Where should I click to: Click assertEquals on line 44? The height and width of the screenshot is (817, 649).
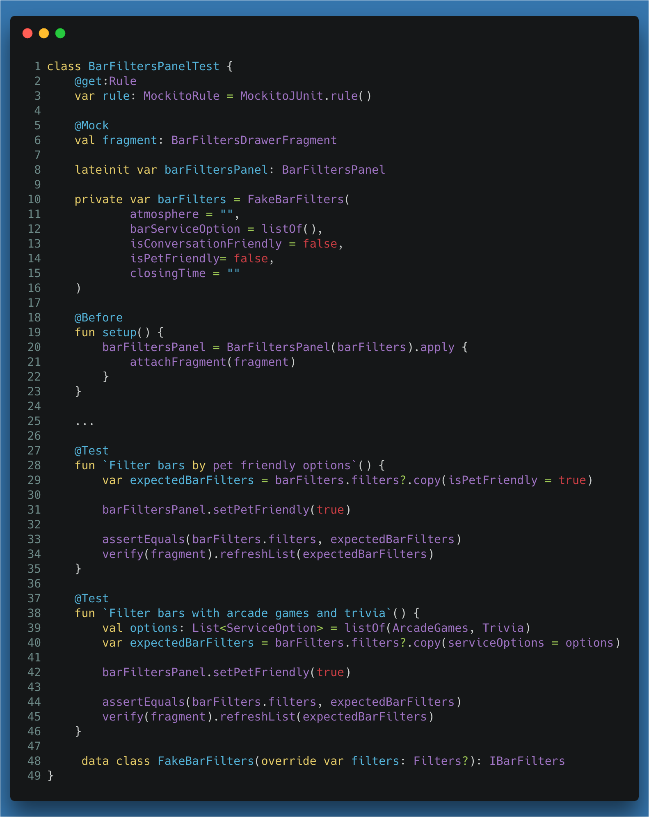144,702
